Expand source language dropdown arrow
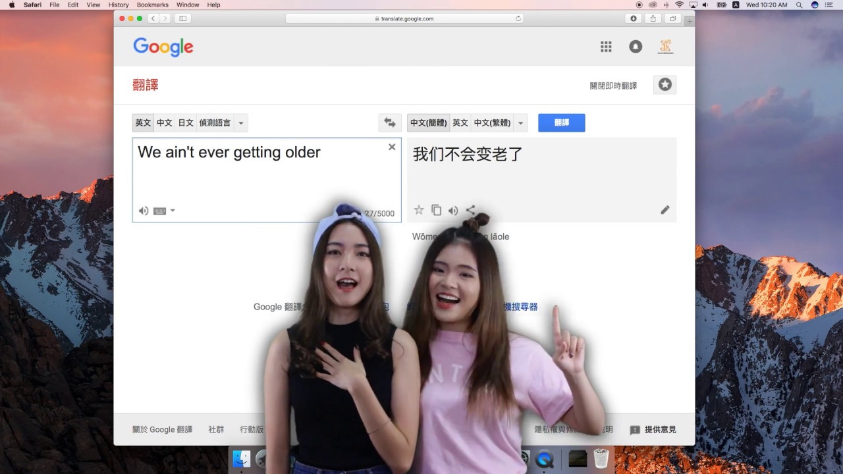 coord(241,122)
